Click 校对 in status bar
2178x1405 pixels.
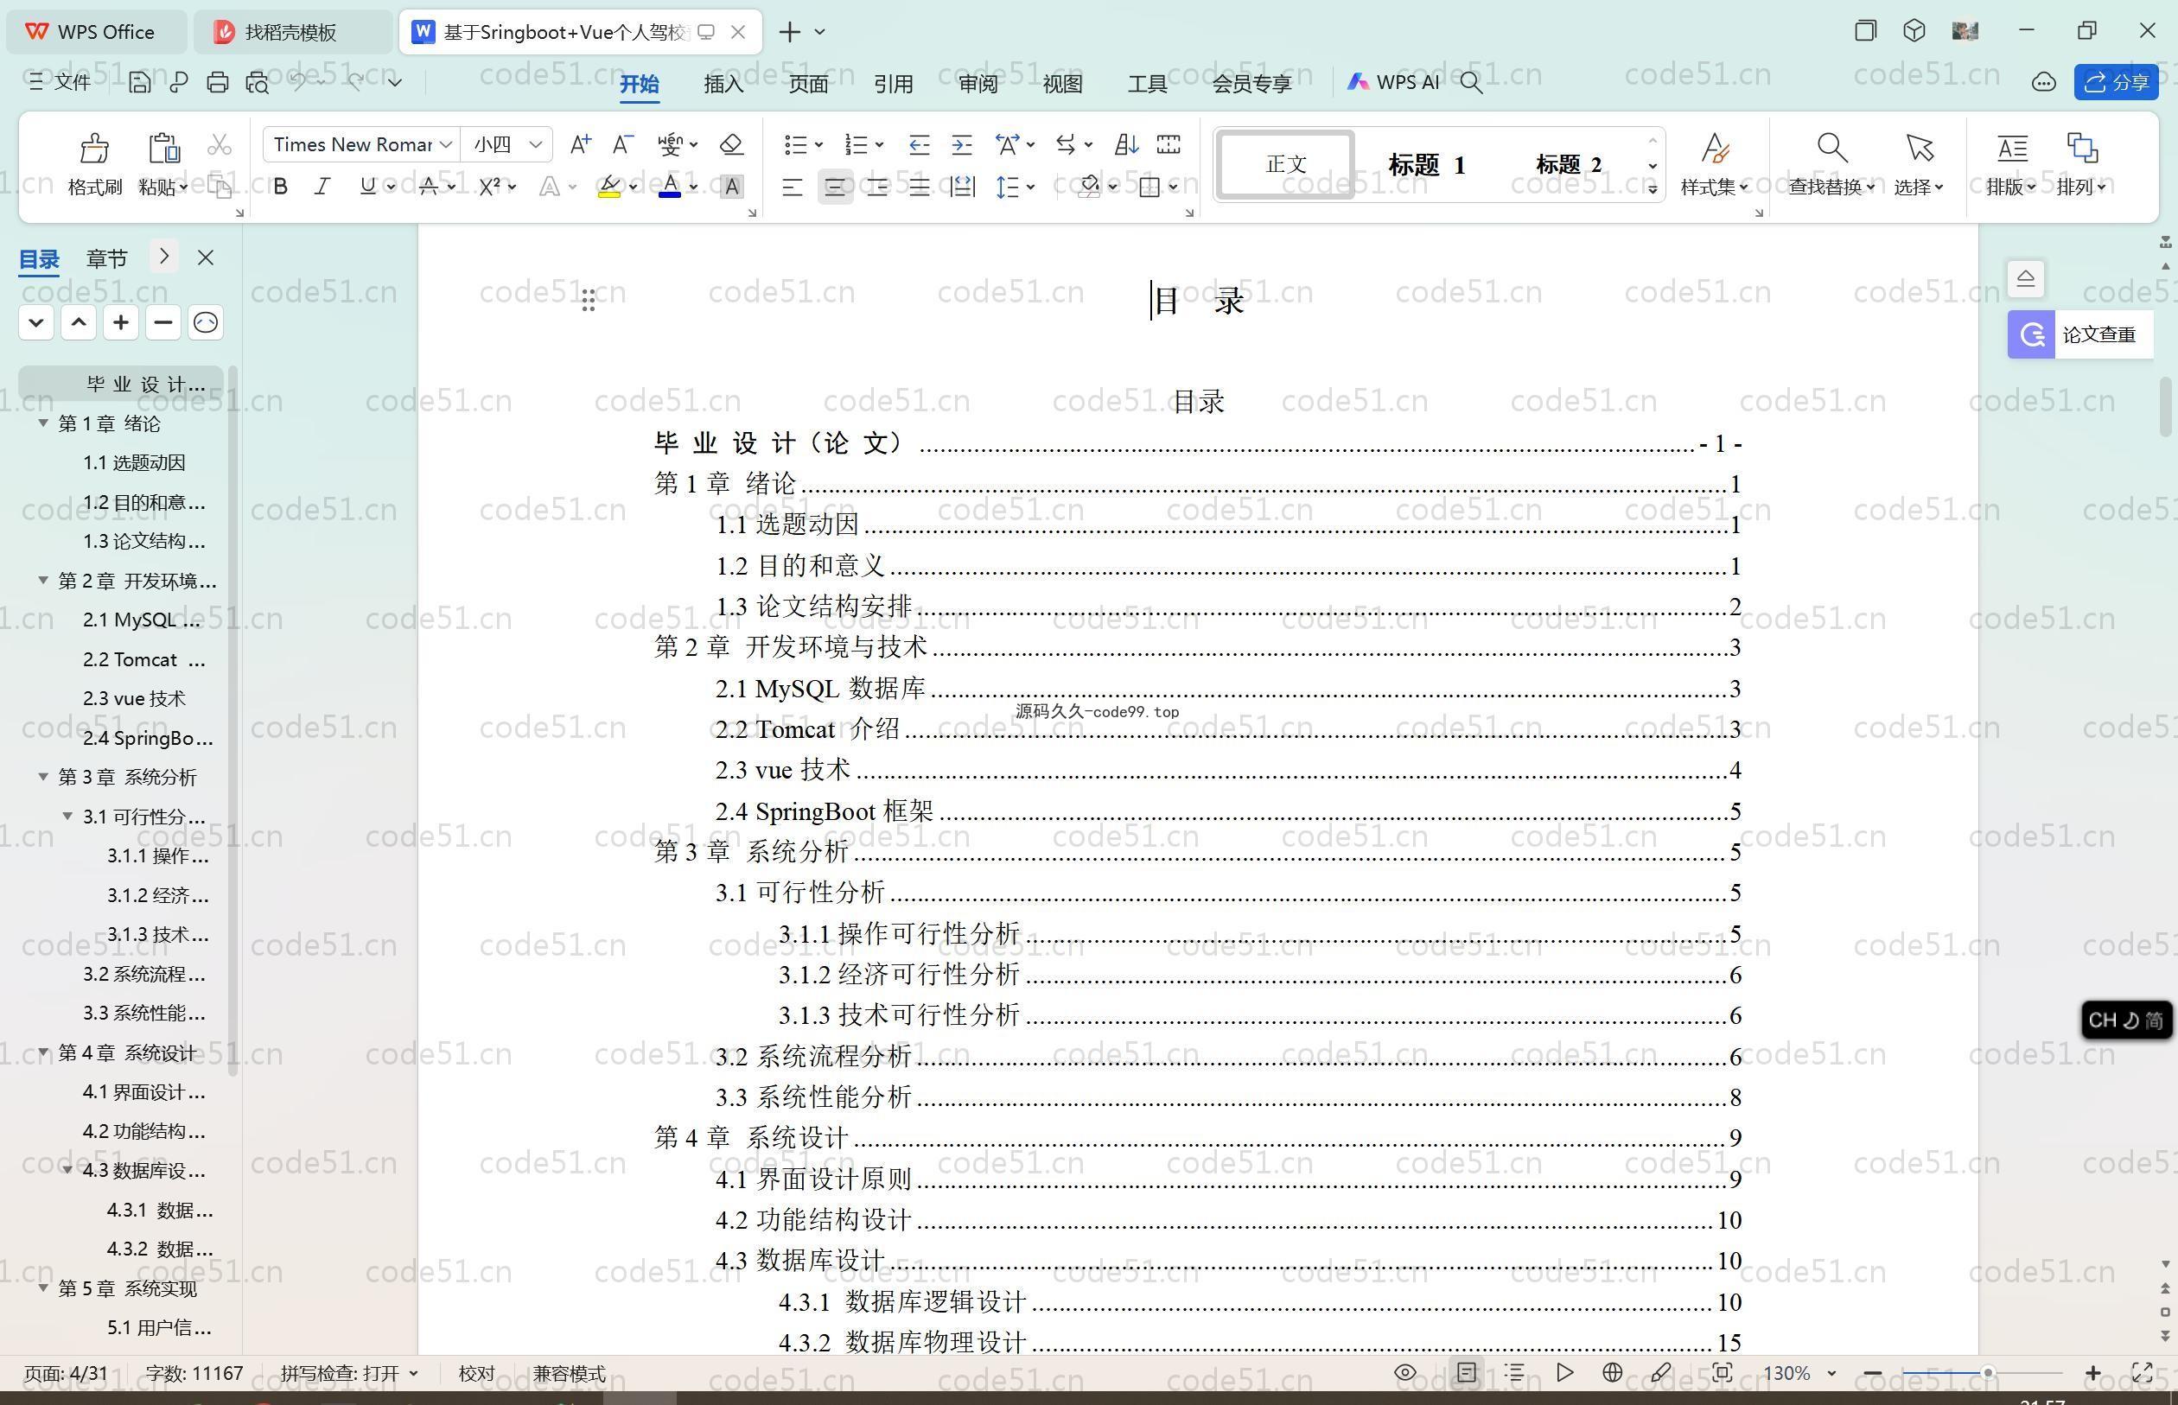[476, 1373]
